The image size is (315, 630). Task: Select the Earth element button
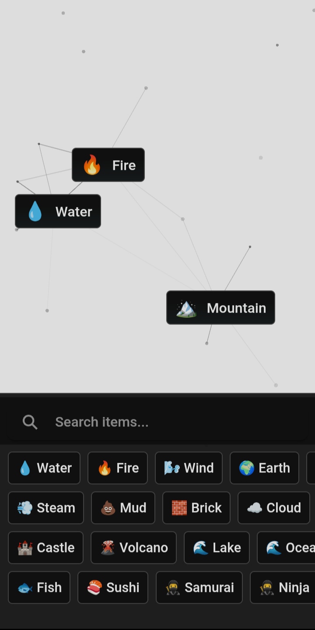(264, 468)
